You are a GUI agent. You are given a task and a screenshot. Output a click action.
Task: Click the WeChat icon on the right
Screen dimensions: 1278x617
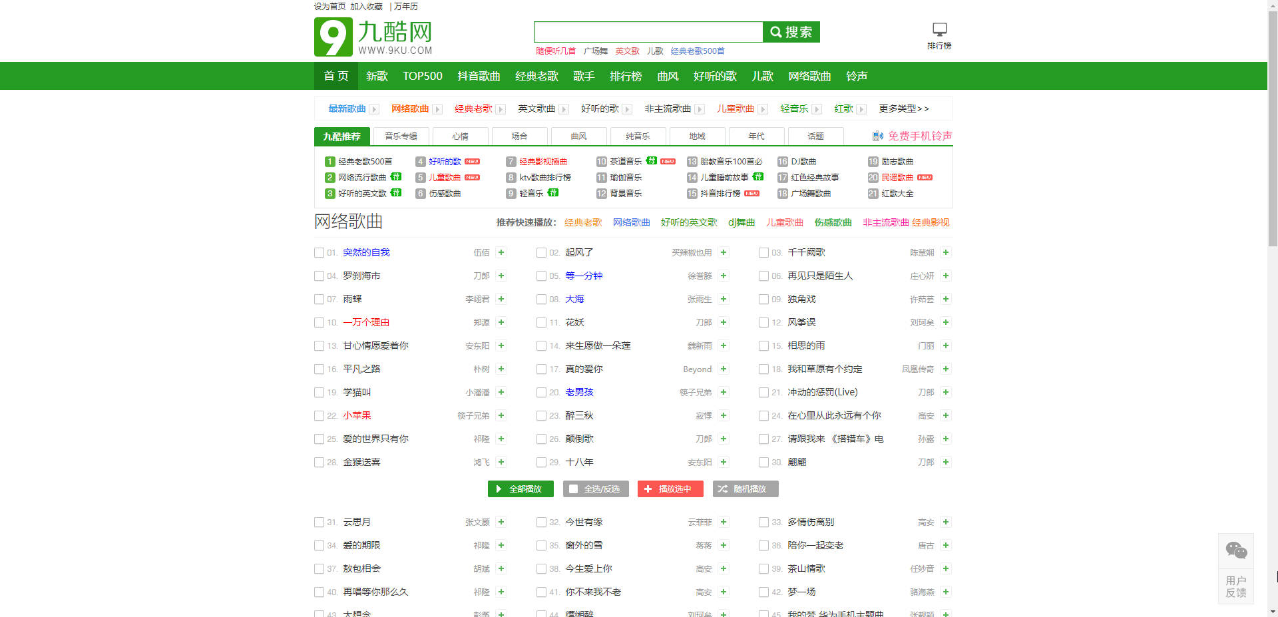click(1236, 550)
